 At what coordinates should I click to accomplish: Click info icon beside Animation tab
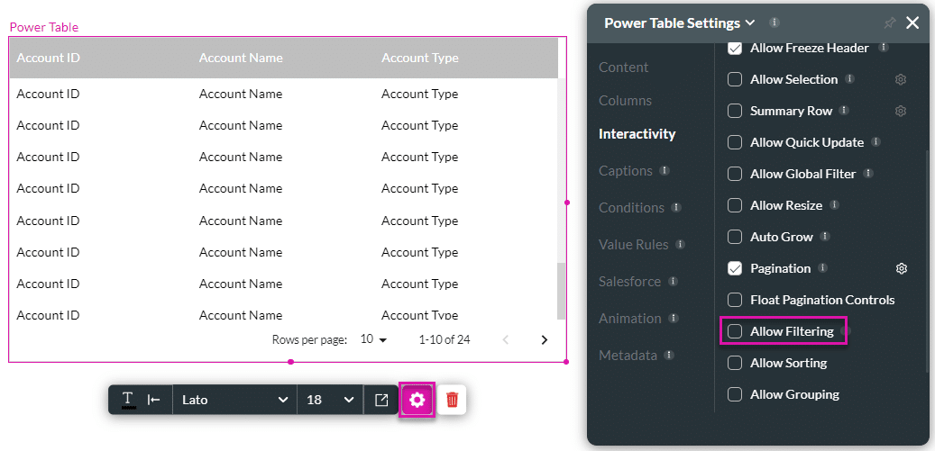pos(674,319)
